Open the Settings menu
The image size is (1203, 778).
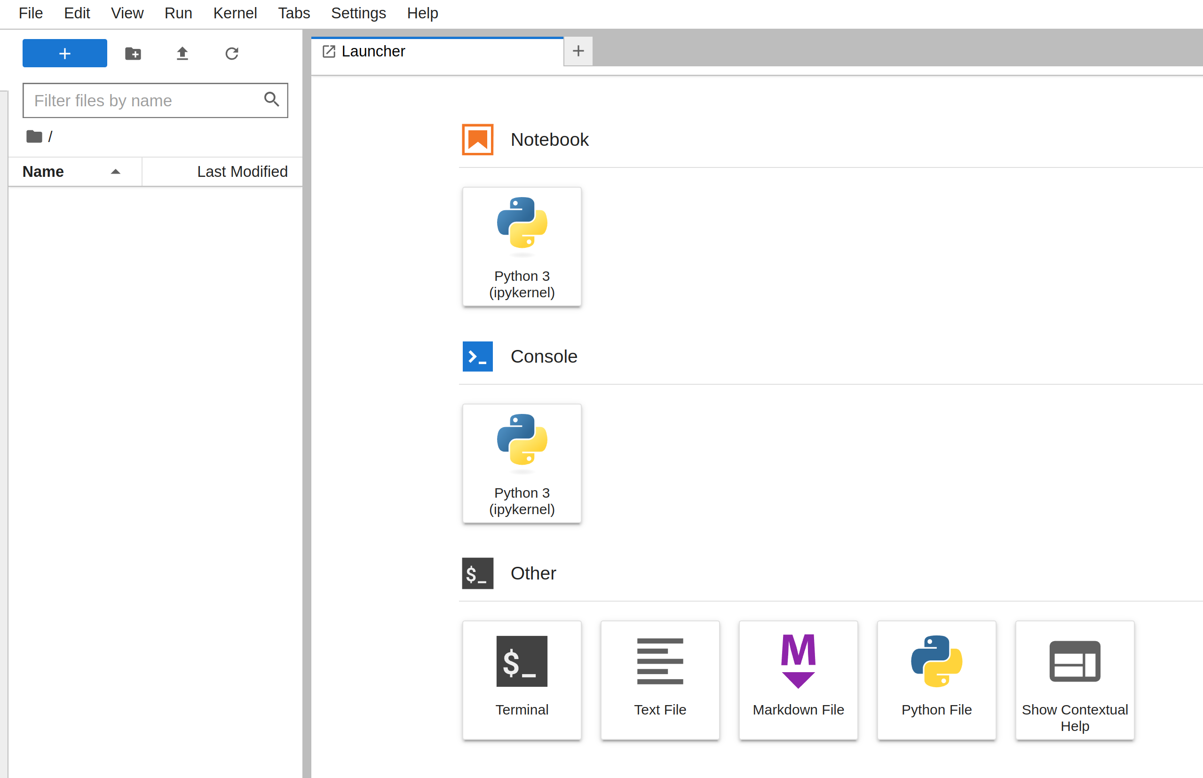(x=358, y=13)
